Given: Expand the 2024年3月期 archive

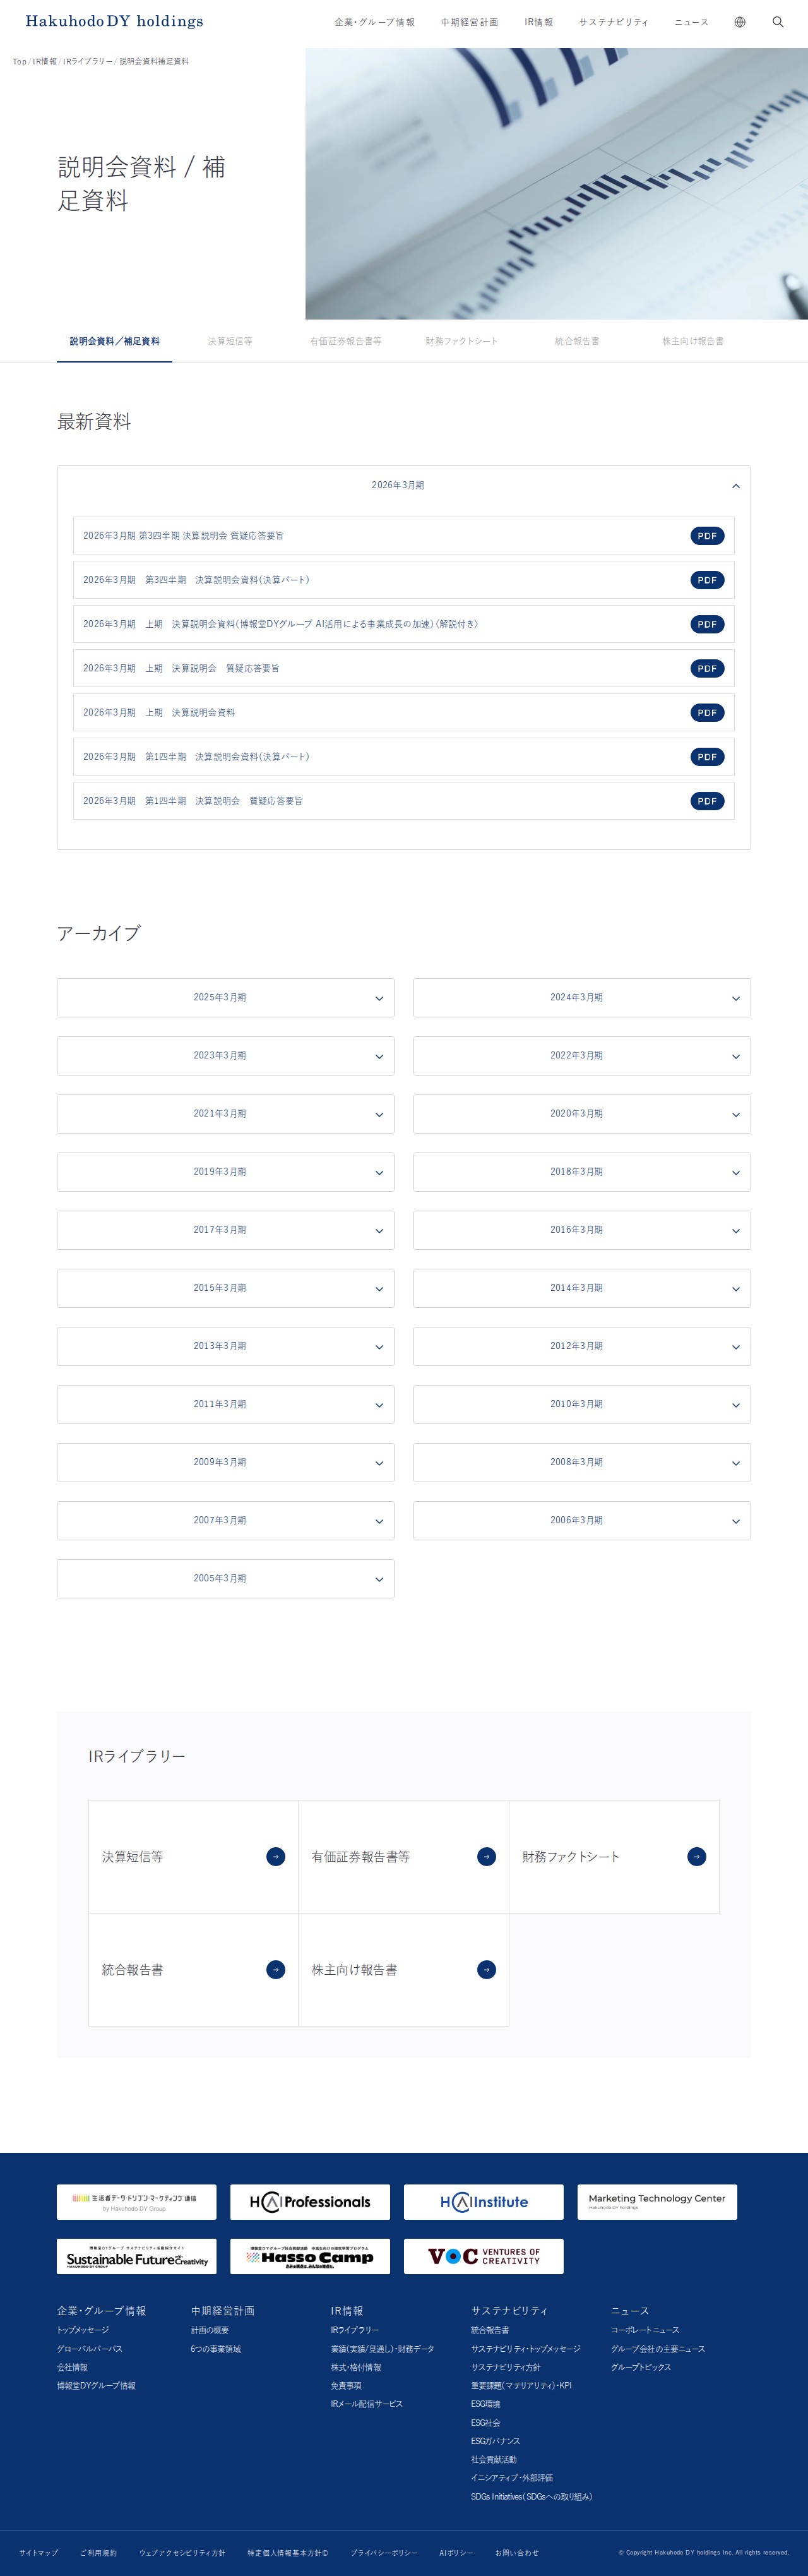Looking at the screenshot, I should click(x=582, y=998).
